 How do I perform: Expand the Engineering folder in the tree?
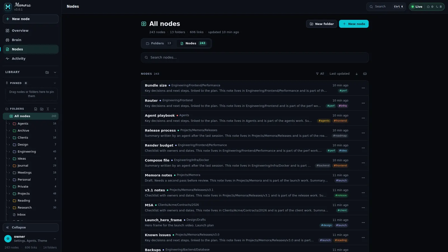[9, 151]
